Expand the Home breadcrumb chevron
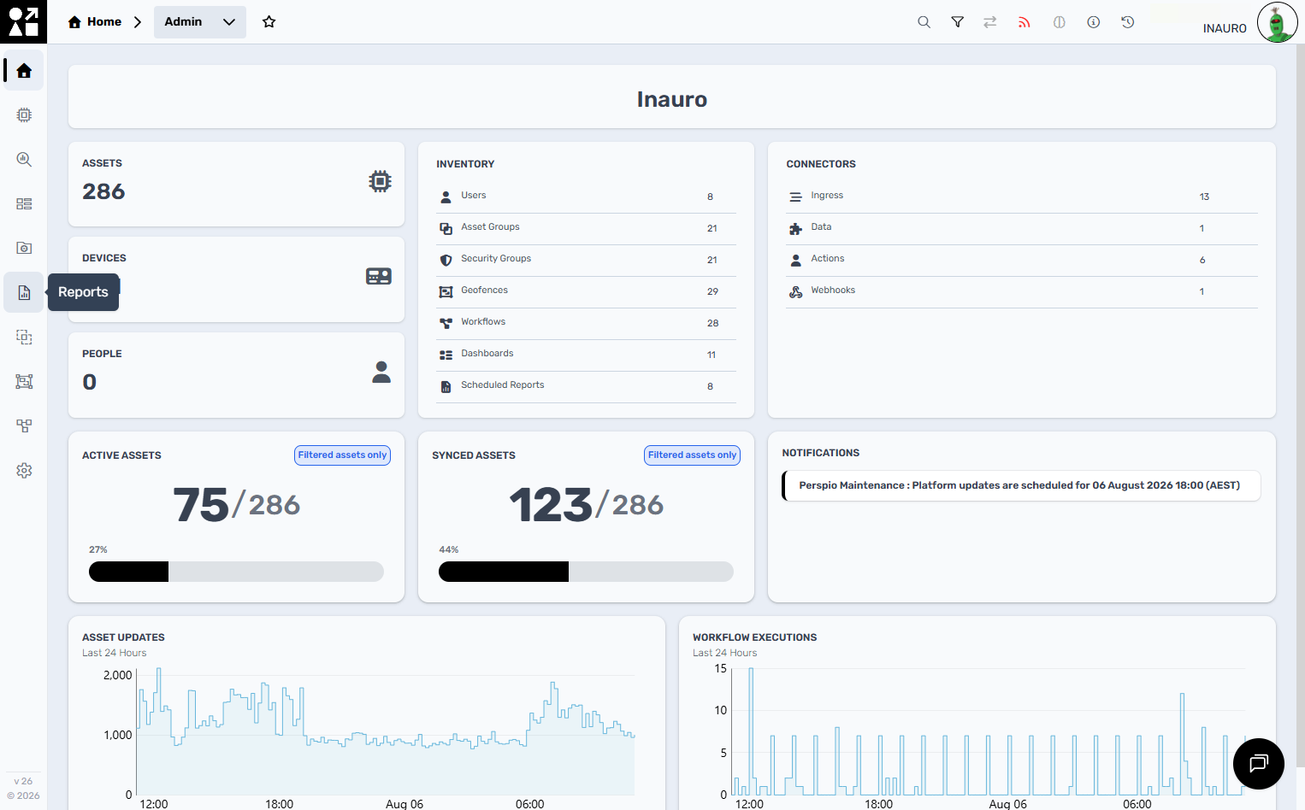The image size is (1305, 810). coord(138,22)
